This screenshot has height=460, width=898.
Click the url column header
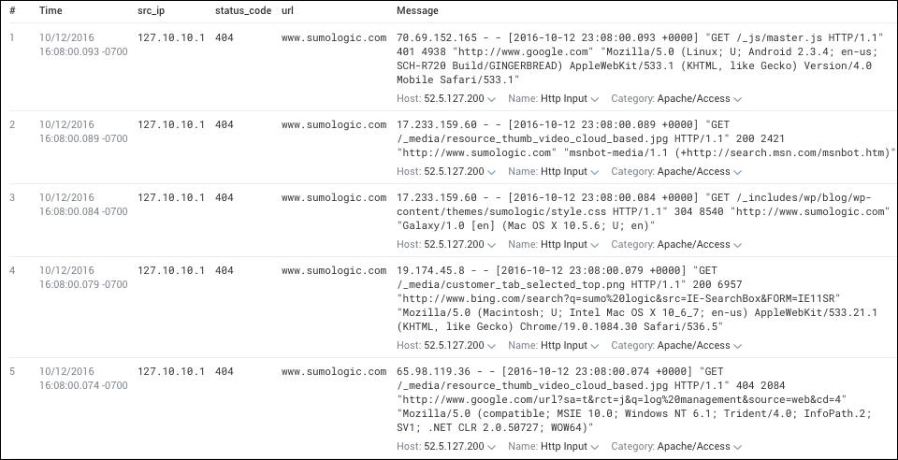(287, 10)
